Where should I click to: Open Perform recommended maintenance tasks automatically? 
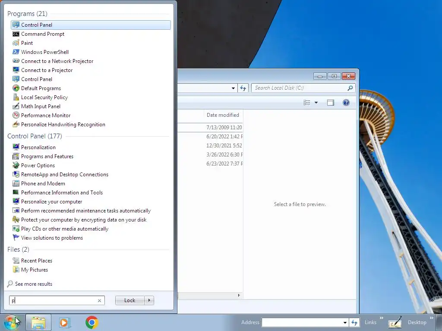86,210
